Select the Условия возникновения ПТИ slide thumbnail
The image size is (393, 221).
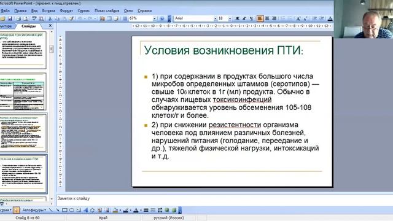(x=23, y=174)
